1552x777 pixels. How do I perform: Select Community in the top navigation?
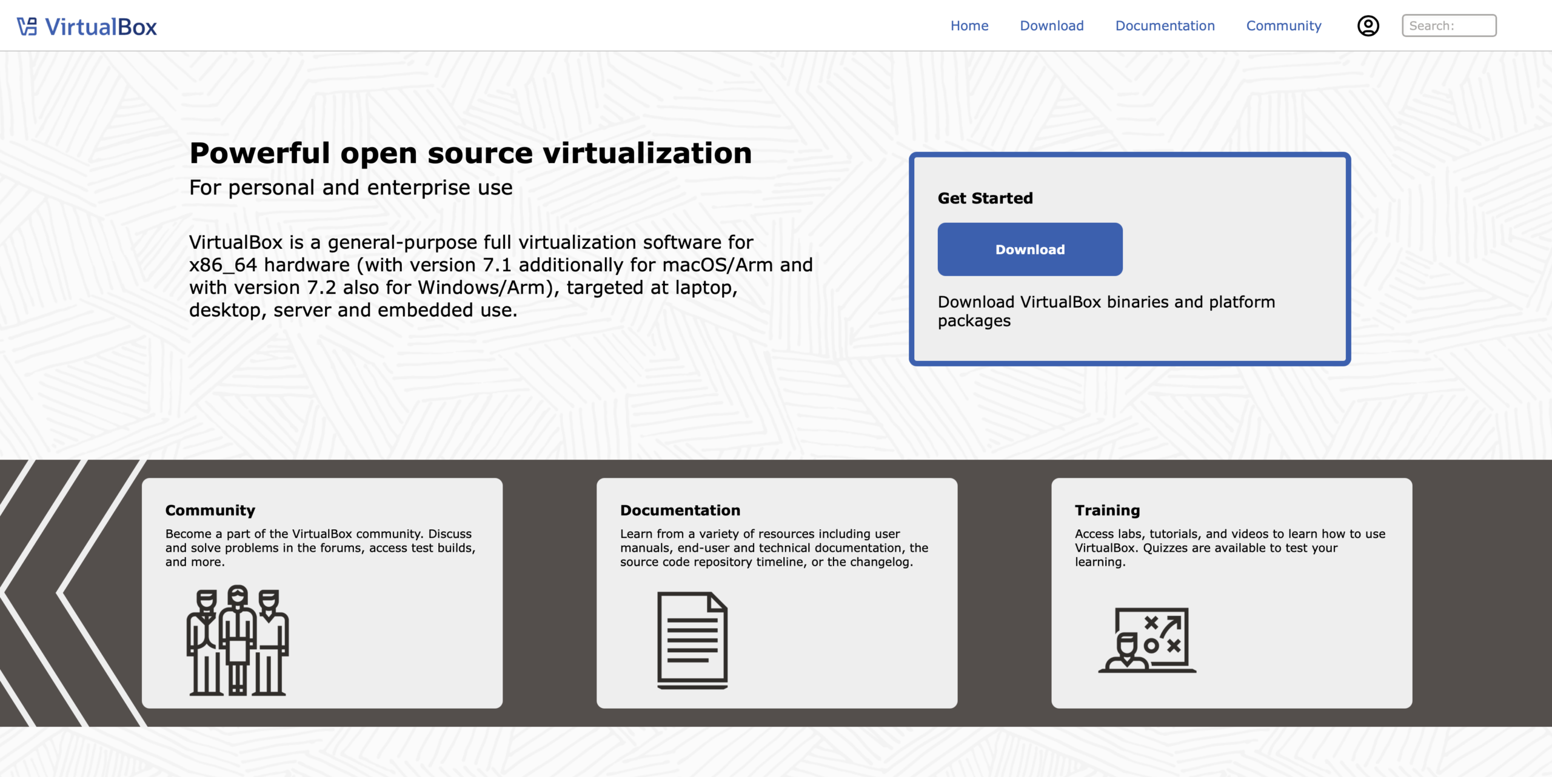(x=1283, y=26)
